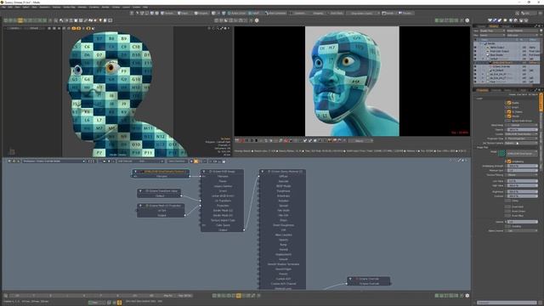Screen dimensions: 544x306
Task: Toggle the Invert Red checkbox
Action: tap(508, 207)
